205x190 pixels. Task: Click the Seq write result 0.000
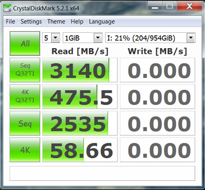157,123
